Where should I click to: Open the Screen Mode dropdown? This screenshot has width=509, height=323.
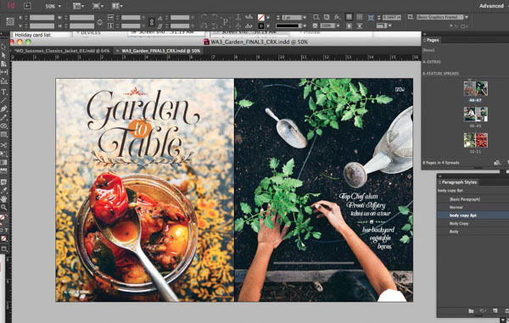coord(98,6)
